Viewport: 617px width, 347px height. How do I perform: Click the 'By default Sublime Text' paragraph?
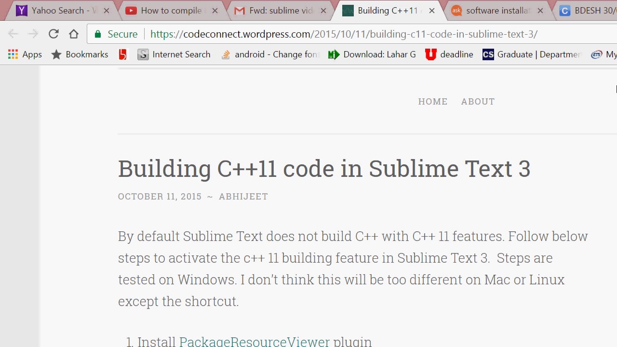pos(353,269)
